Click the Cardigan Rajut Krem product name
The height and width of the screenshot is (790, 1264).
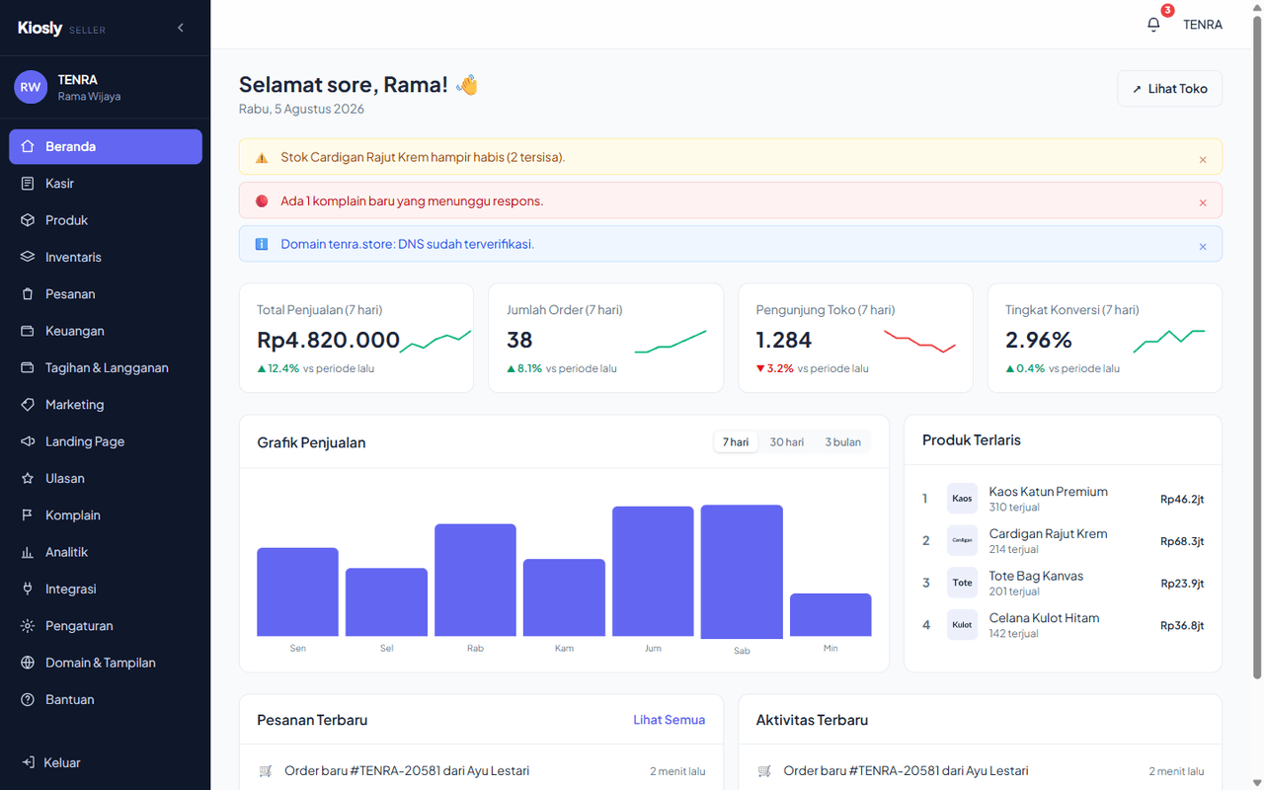click(1048, 533)
